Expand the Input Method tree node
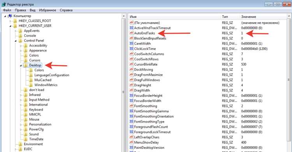The height and width of the screenshot is (152, 292). click(21, 100)
